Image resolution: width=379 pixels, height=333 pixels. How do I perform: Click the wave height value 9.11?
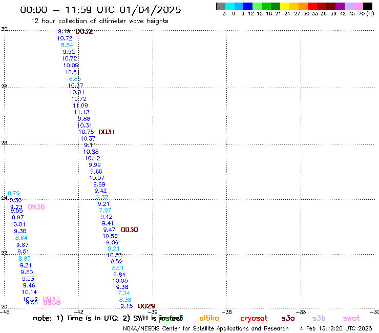90,145
